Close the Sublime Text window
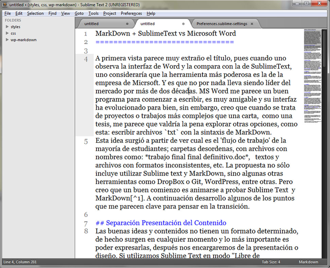 pyautogui.click(x=319, y=3)
